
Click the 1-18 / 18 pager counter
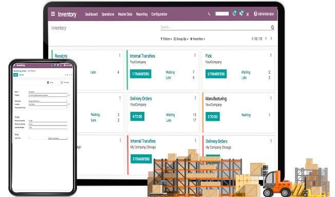click(x=256, y=39)
